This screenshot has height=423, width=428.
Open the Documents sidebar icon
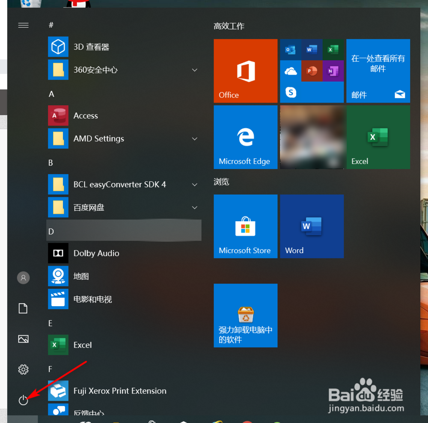[x=23, y=308]
